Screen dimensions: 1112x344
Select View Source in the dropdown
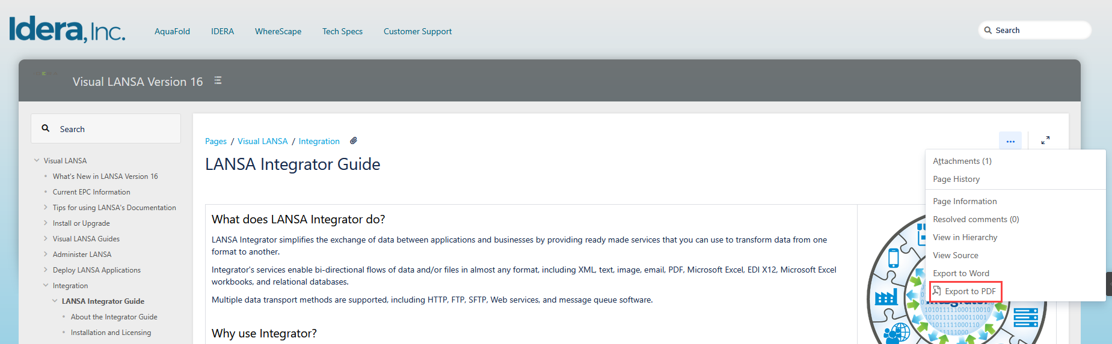click(x=955, y=255)
